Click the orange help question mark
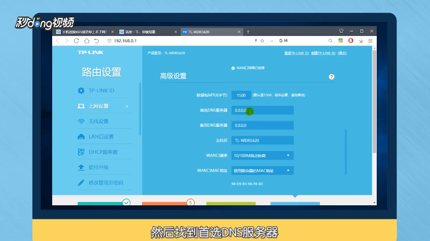430x241 pixels. pyautogui.click(x=331, y=77)
